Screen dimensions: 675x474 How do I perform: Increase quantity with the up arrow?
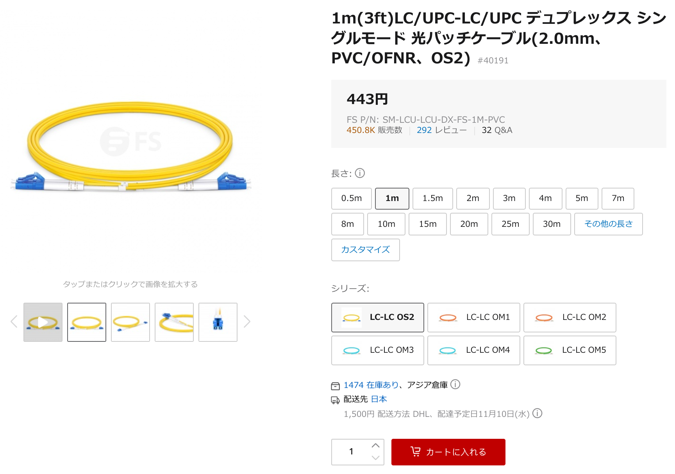click(x=376, y=445)
